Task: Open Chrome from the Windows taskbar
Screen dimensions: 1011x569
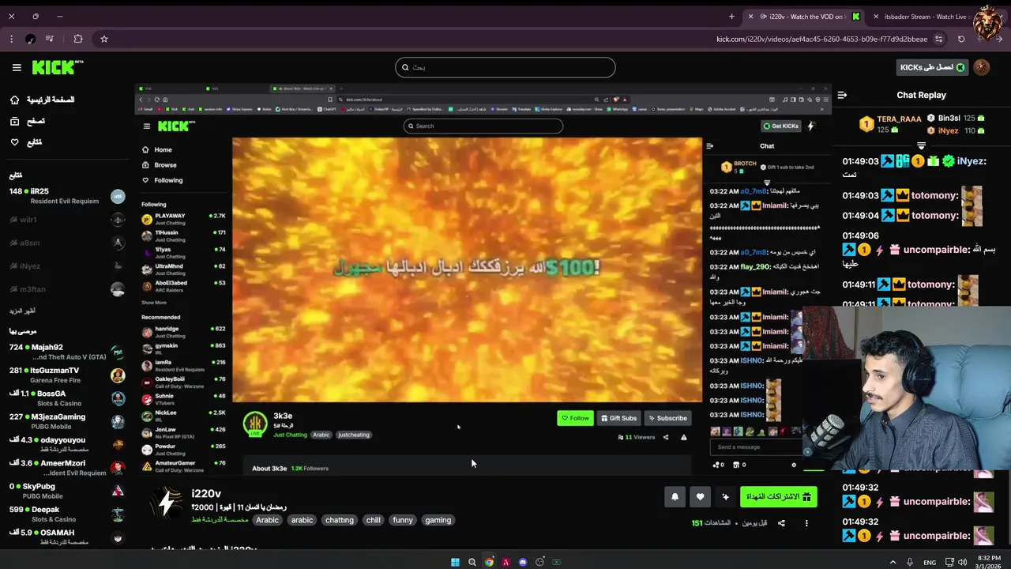Action: 489,562
